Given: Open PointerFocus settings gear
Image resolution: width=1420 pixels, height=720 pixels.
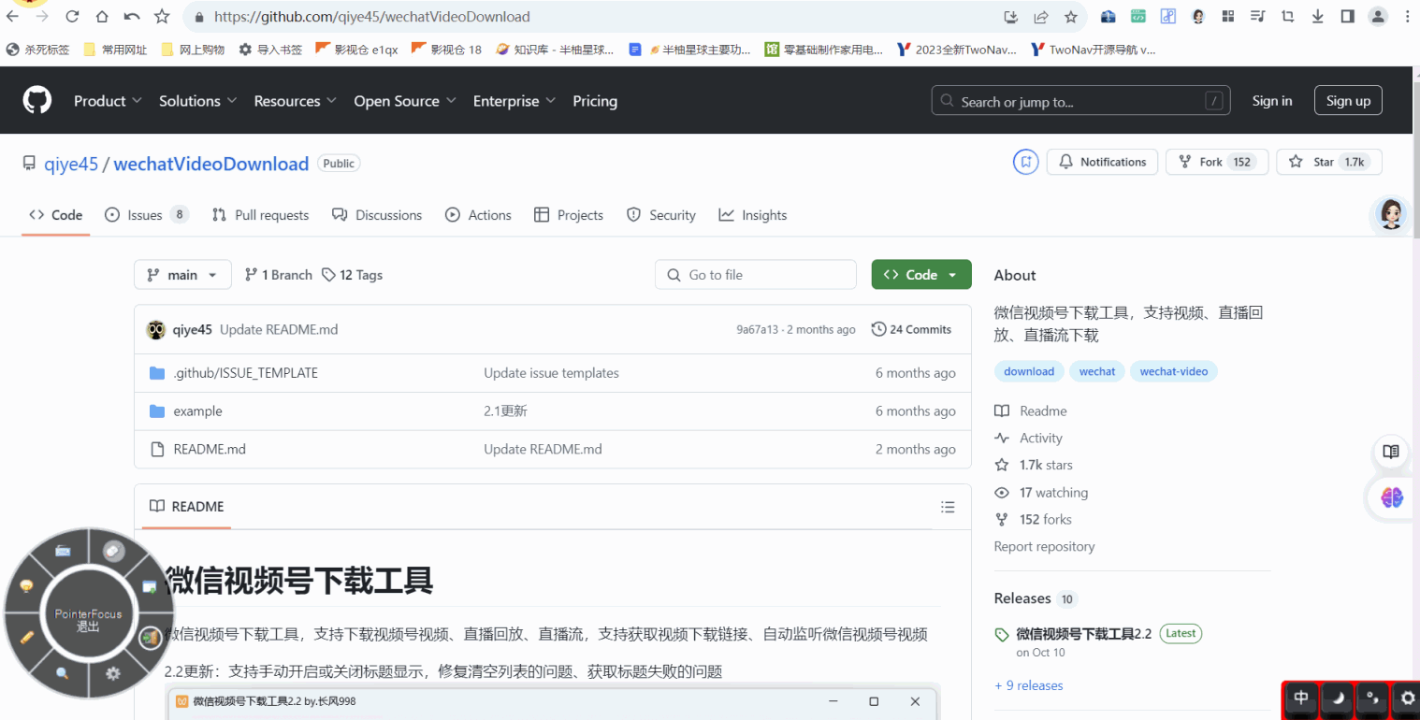Looking at the screenshot, I should point(113,673).
